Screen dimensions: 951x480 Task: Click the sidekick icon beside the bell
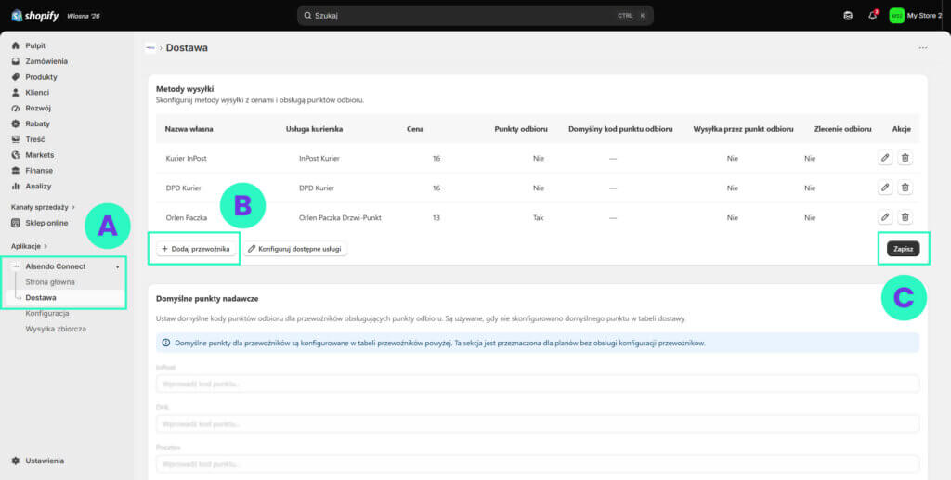pyautogui.click(x=848, y=16)
